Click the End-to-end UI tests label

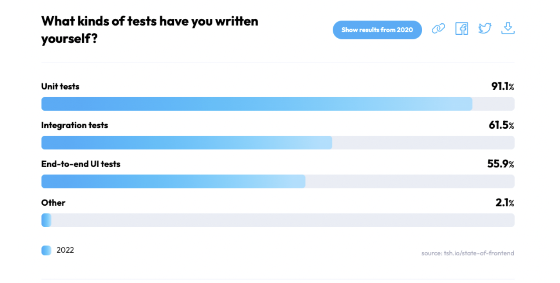coord(81,164)
